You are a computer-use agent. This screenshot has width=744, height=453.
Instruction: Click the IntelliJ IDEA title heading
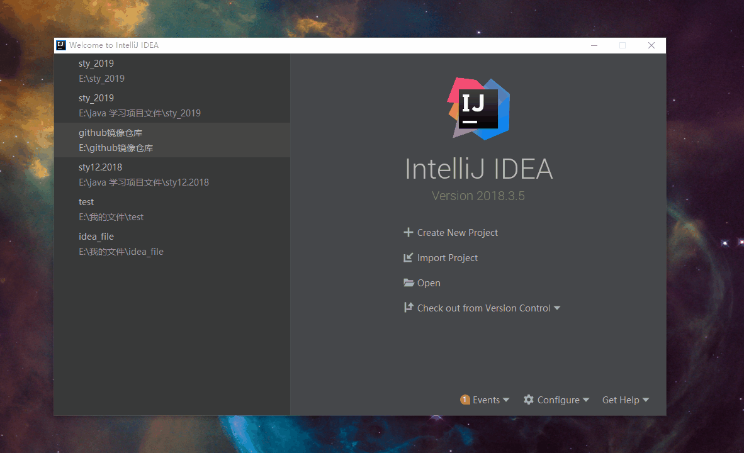tap(479, 169)
